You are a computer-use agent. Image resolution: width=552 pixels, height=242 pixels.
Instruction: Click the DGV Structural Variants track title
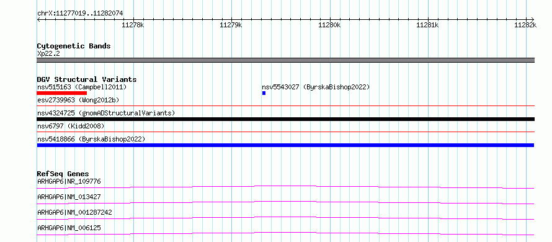(x=87, y=79)
